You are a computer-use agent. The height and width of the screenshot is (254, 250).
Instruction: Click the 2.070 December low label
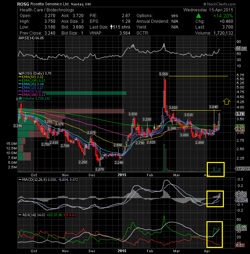coord(100,169)
